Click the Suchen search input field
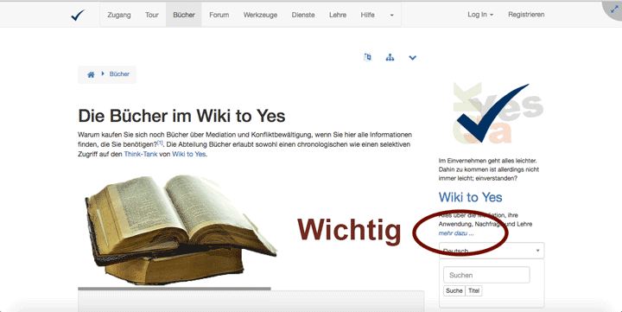This screenshot has width=622, height=312. click(486, 275)
